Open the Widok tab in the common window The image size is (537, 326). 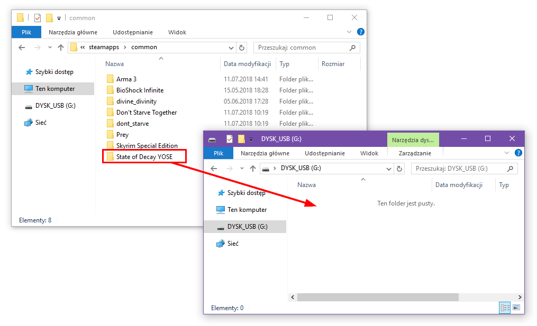(x=177, y=32)
